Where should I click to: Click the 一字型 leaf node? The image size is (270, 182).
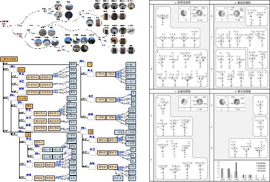(x=119, y=132)
